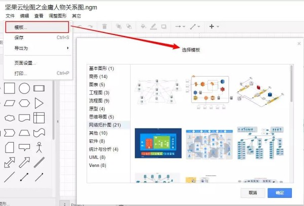Select the square shape
The image size is (304, 206).
tap(9, 88)
